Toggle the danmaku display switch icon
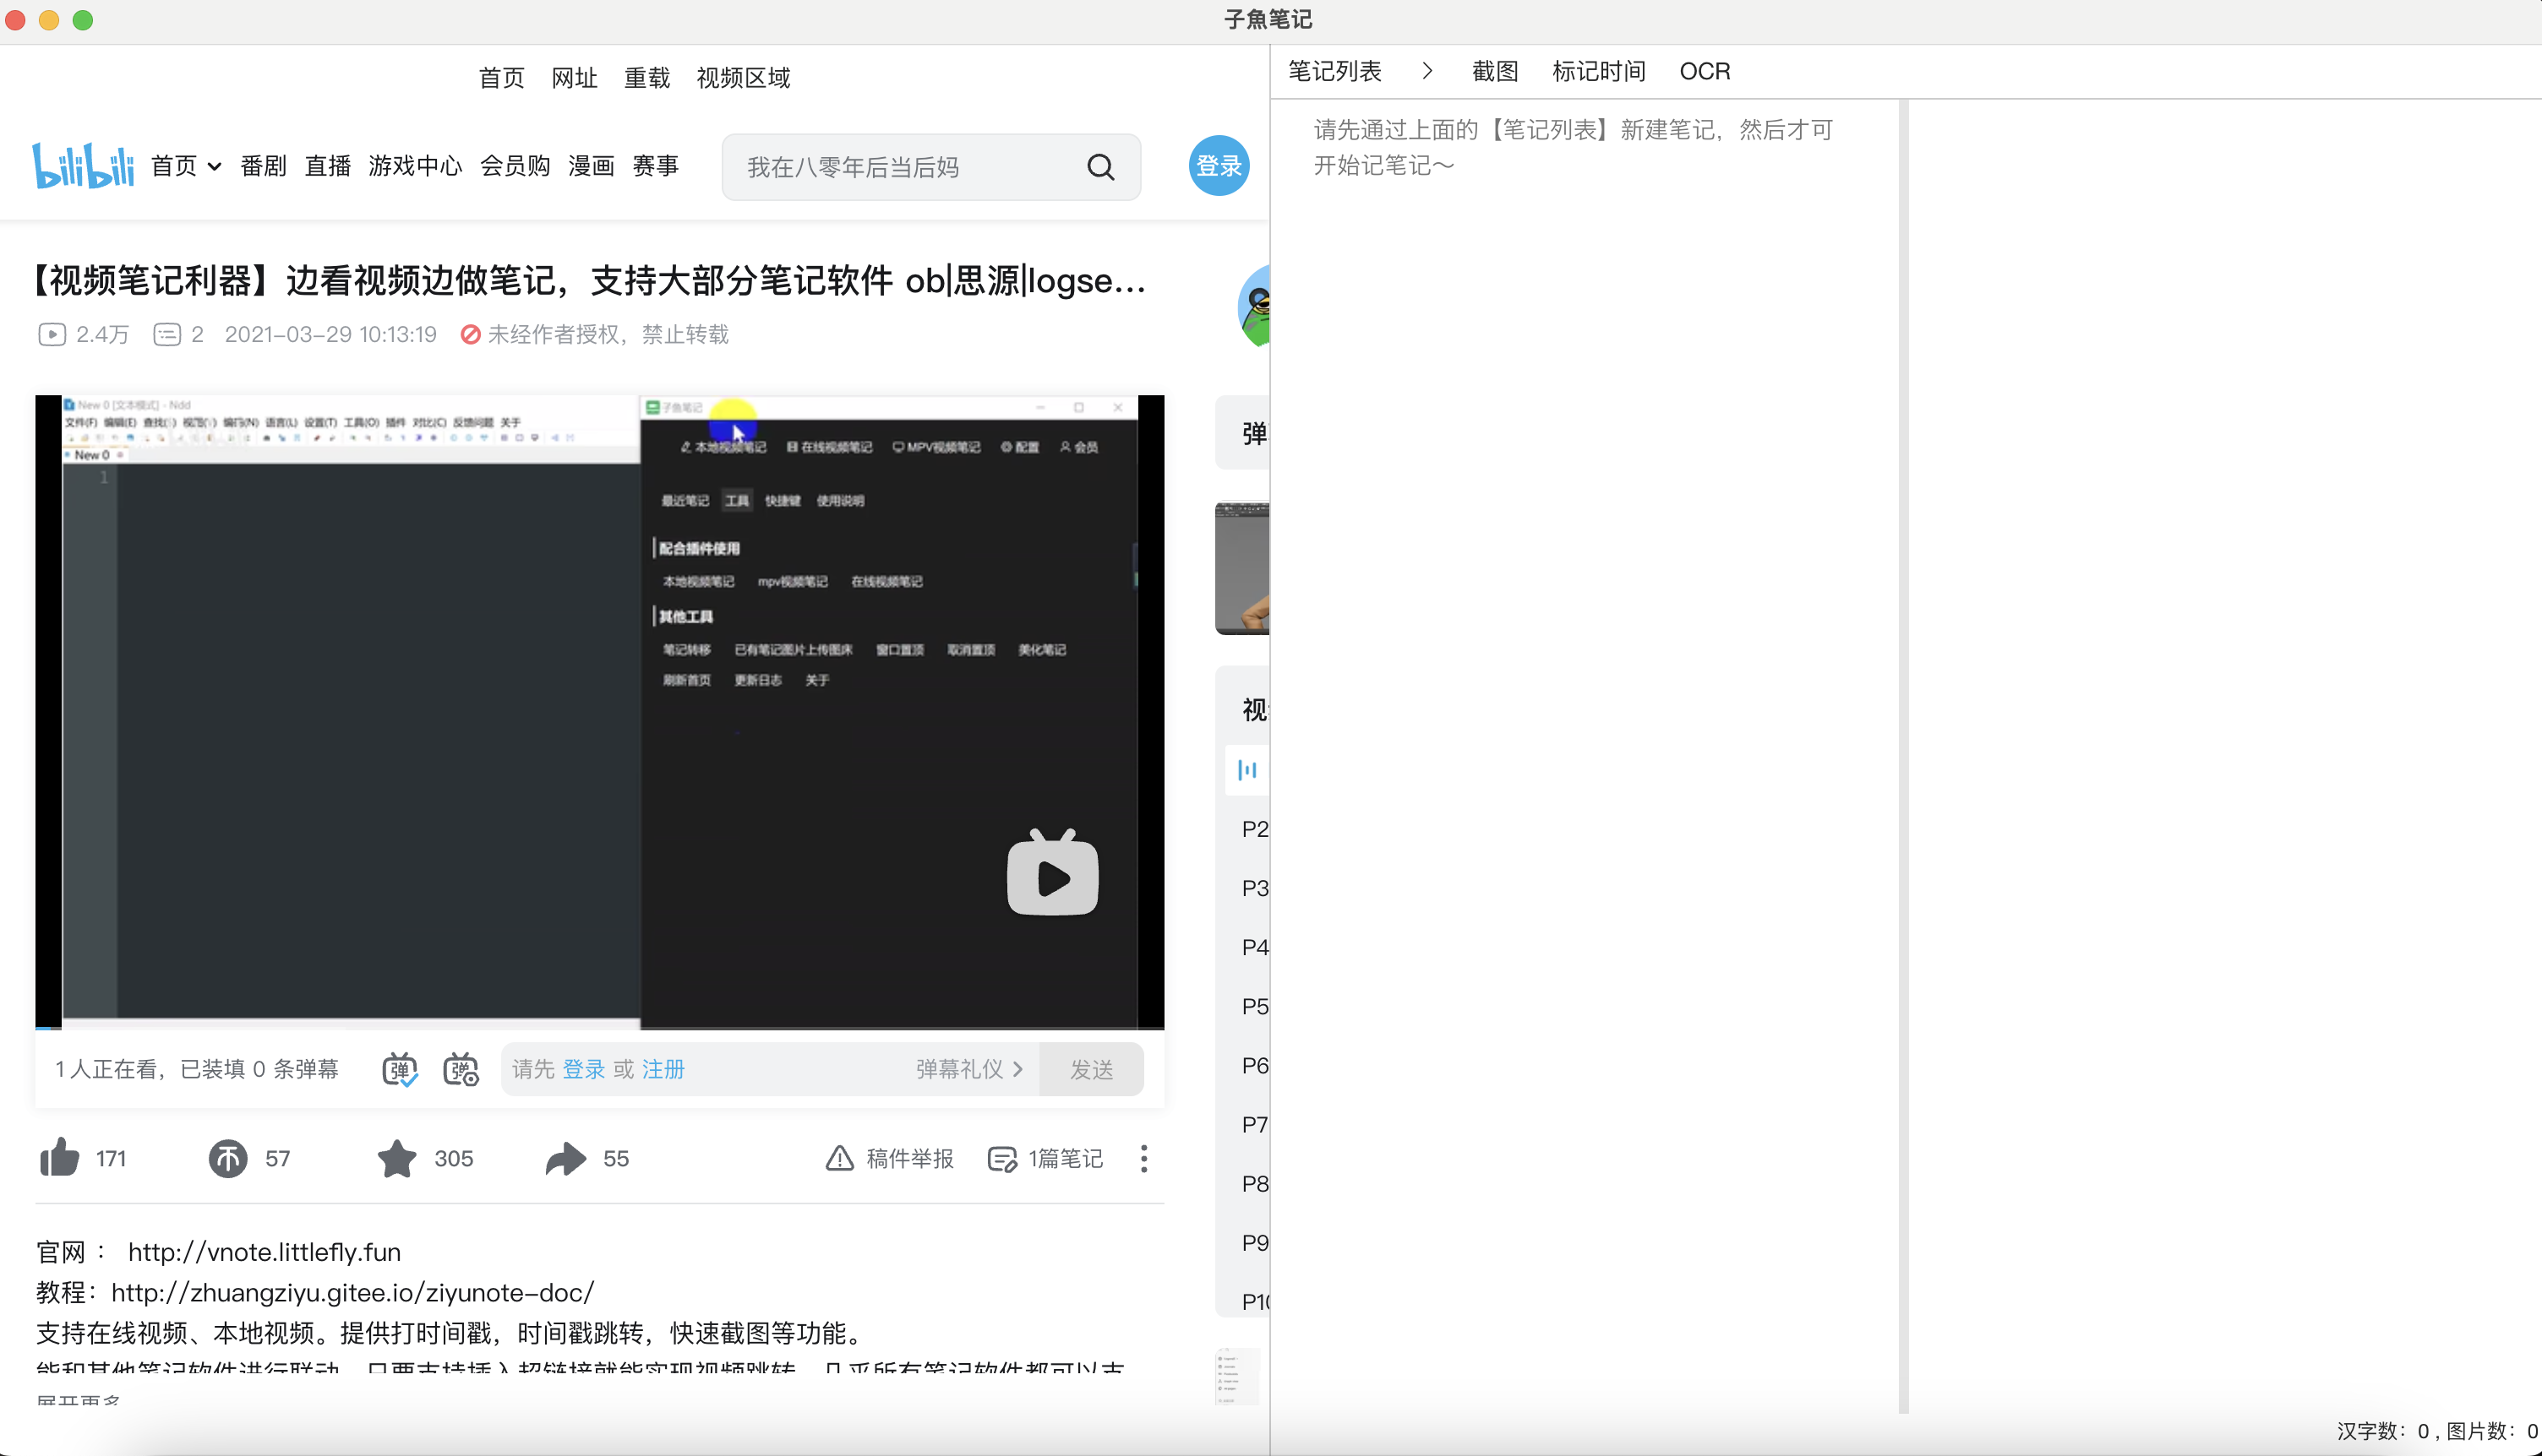2542x1456 pixels. click(x=401, y=1070)
